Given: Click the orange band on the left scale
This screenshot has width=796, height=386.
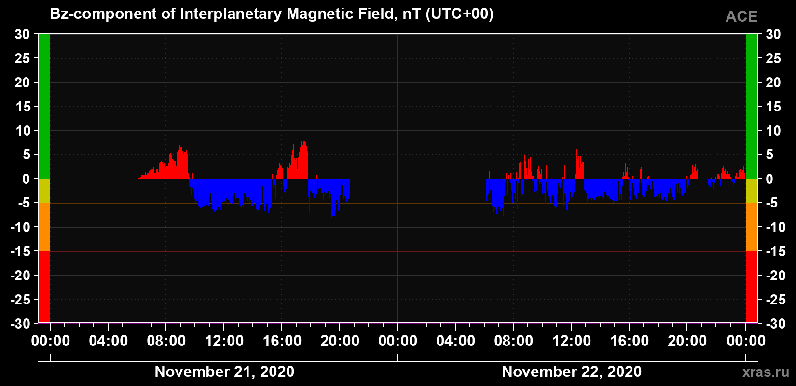Looking at the screenshot, I should click(44, 227).
